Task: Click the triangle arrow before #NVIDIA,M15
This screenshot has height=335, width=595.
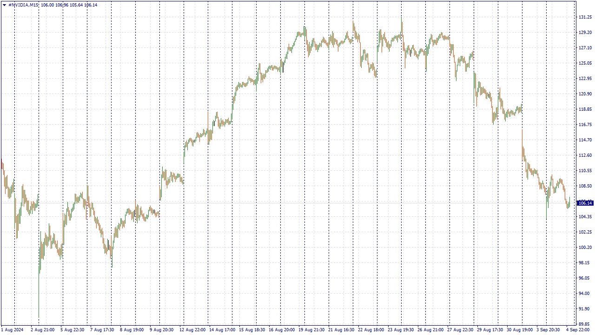Action: click(4, 5)
